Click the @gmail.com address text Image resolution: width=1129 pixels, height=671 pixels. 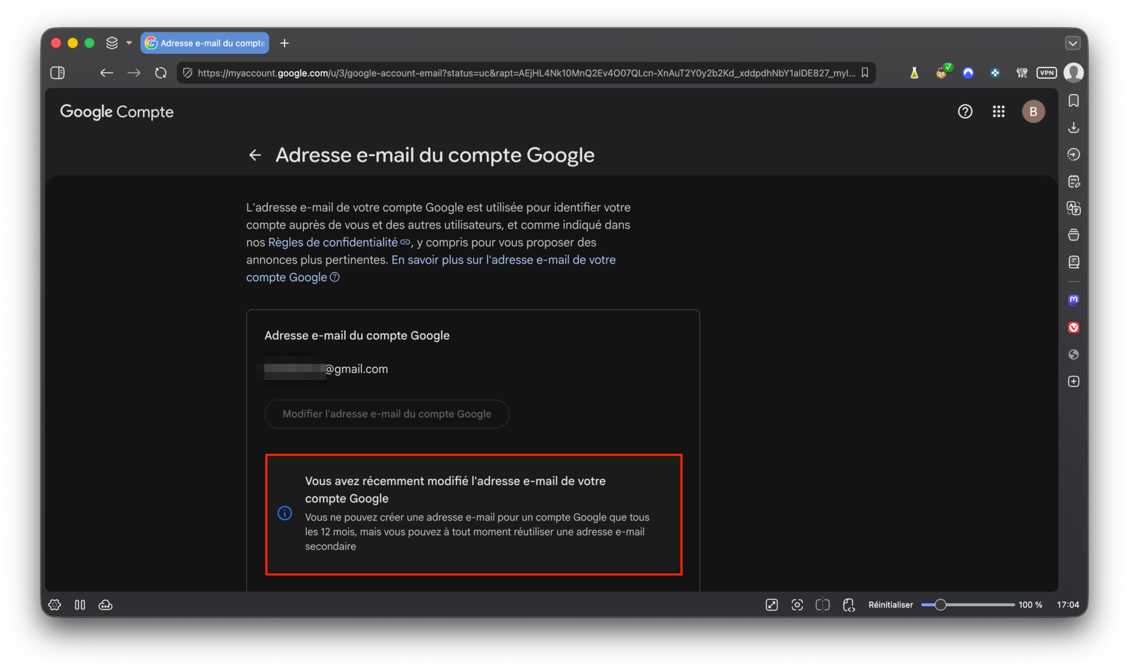coord(357,369)
